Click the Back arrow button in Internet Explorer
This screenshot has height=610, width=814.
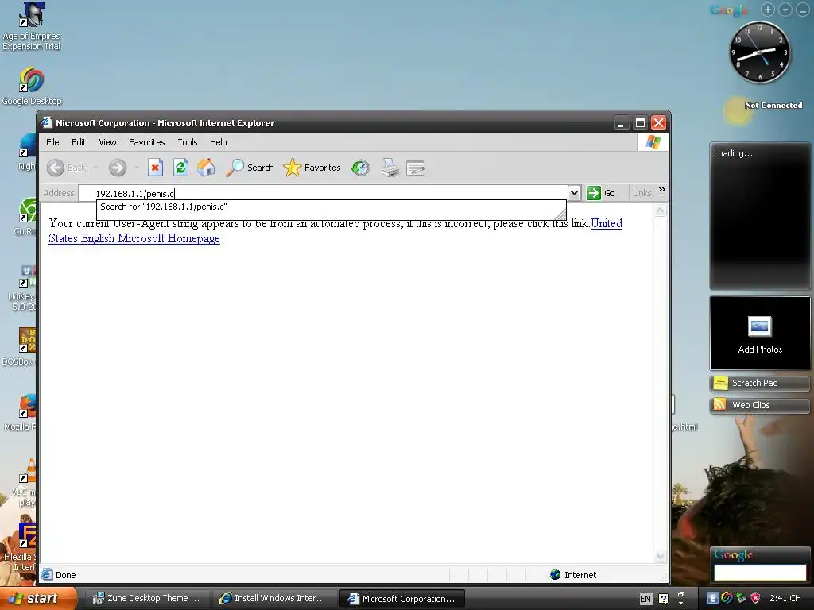(56, 168)
